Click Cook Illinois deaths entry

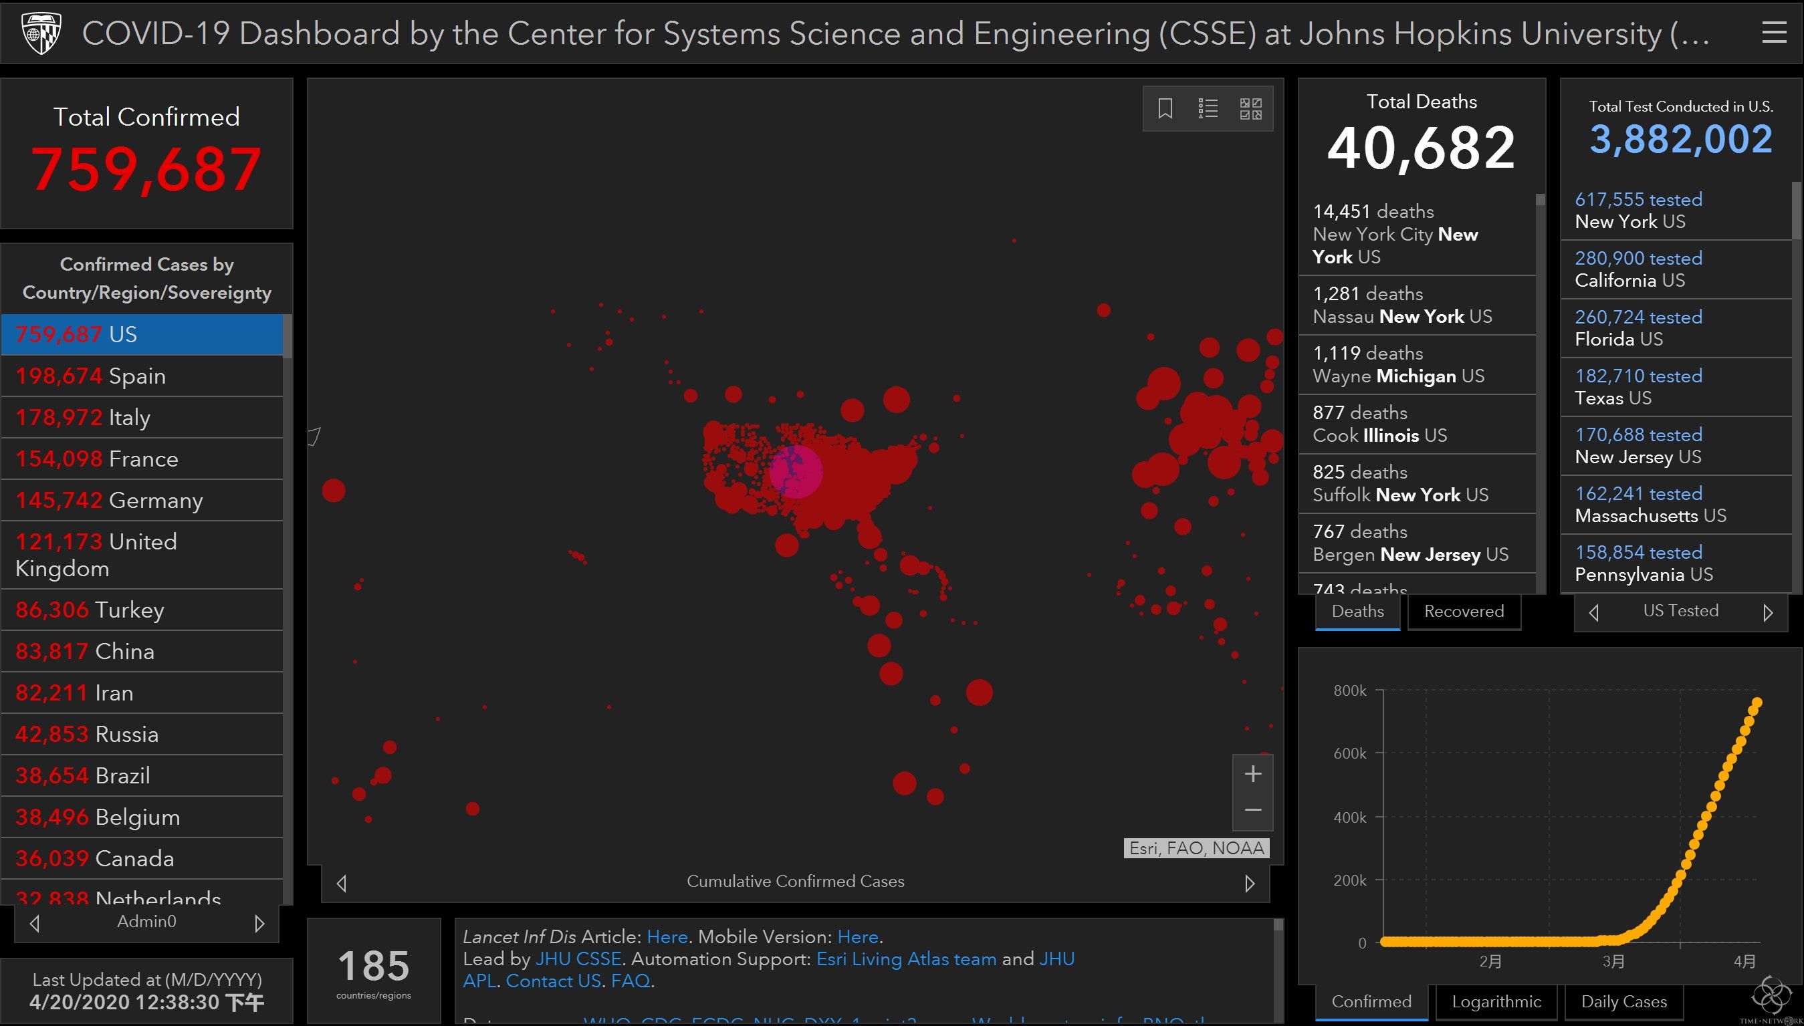coord(1417,425)
